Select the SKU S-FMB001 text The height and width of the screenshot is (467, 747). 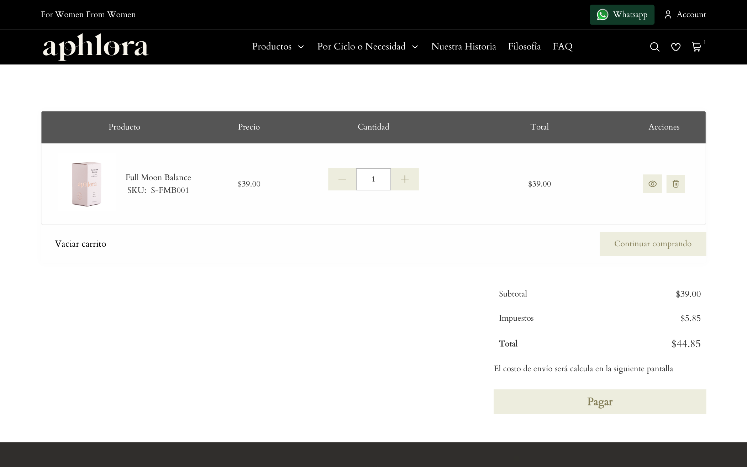[158, 190]
